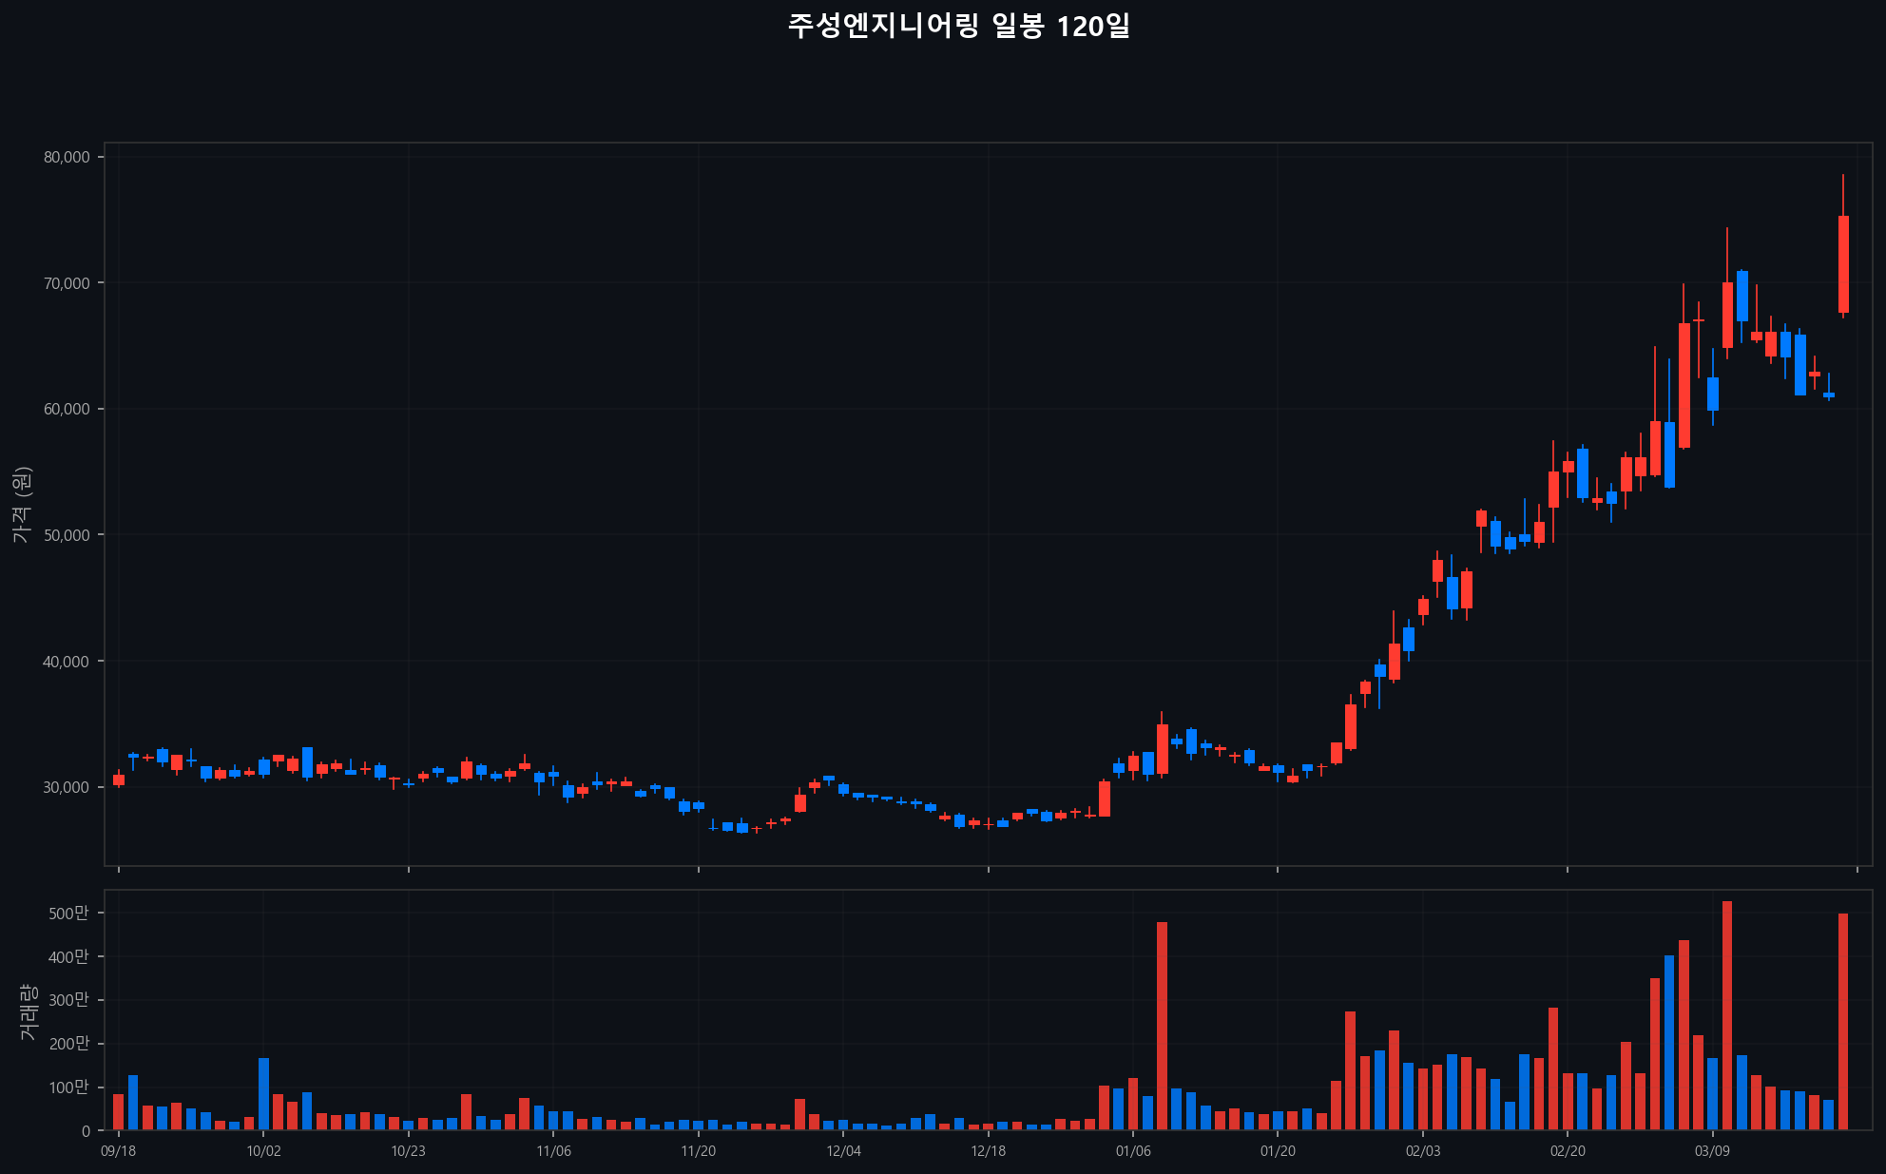Select the 500만 volume axis label
The width and height of the screenshot is (1886, 1174).
coord(68,913)
